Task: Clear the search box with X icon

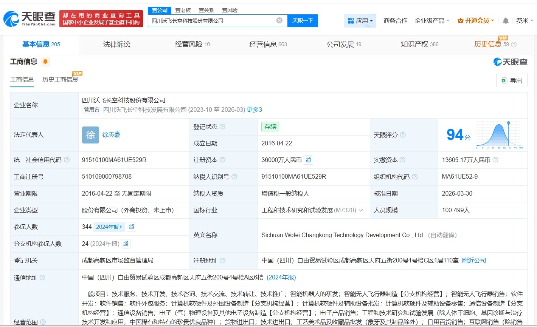Action: (279, 20)
